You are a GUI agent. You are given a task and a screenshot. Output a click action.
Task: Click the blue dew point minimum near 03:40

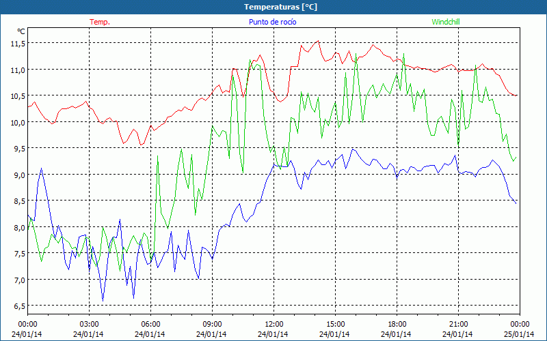click(103, 301)
